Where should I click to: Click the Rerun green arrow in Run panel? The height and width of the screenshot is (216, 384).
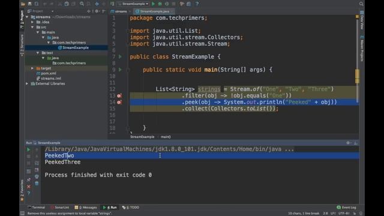[x=29, y=149]
